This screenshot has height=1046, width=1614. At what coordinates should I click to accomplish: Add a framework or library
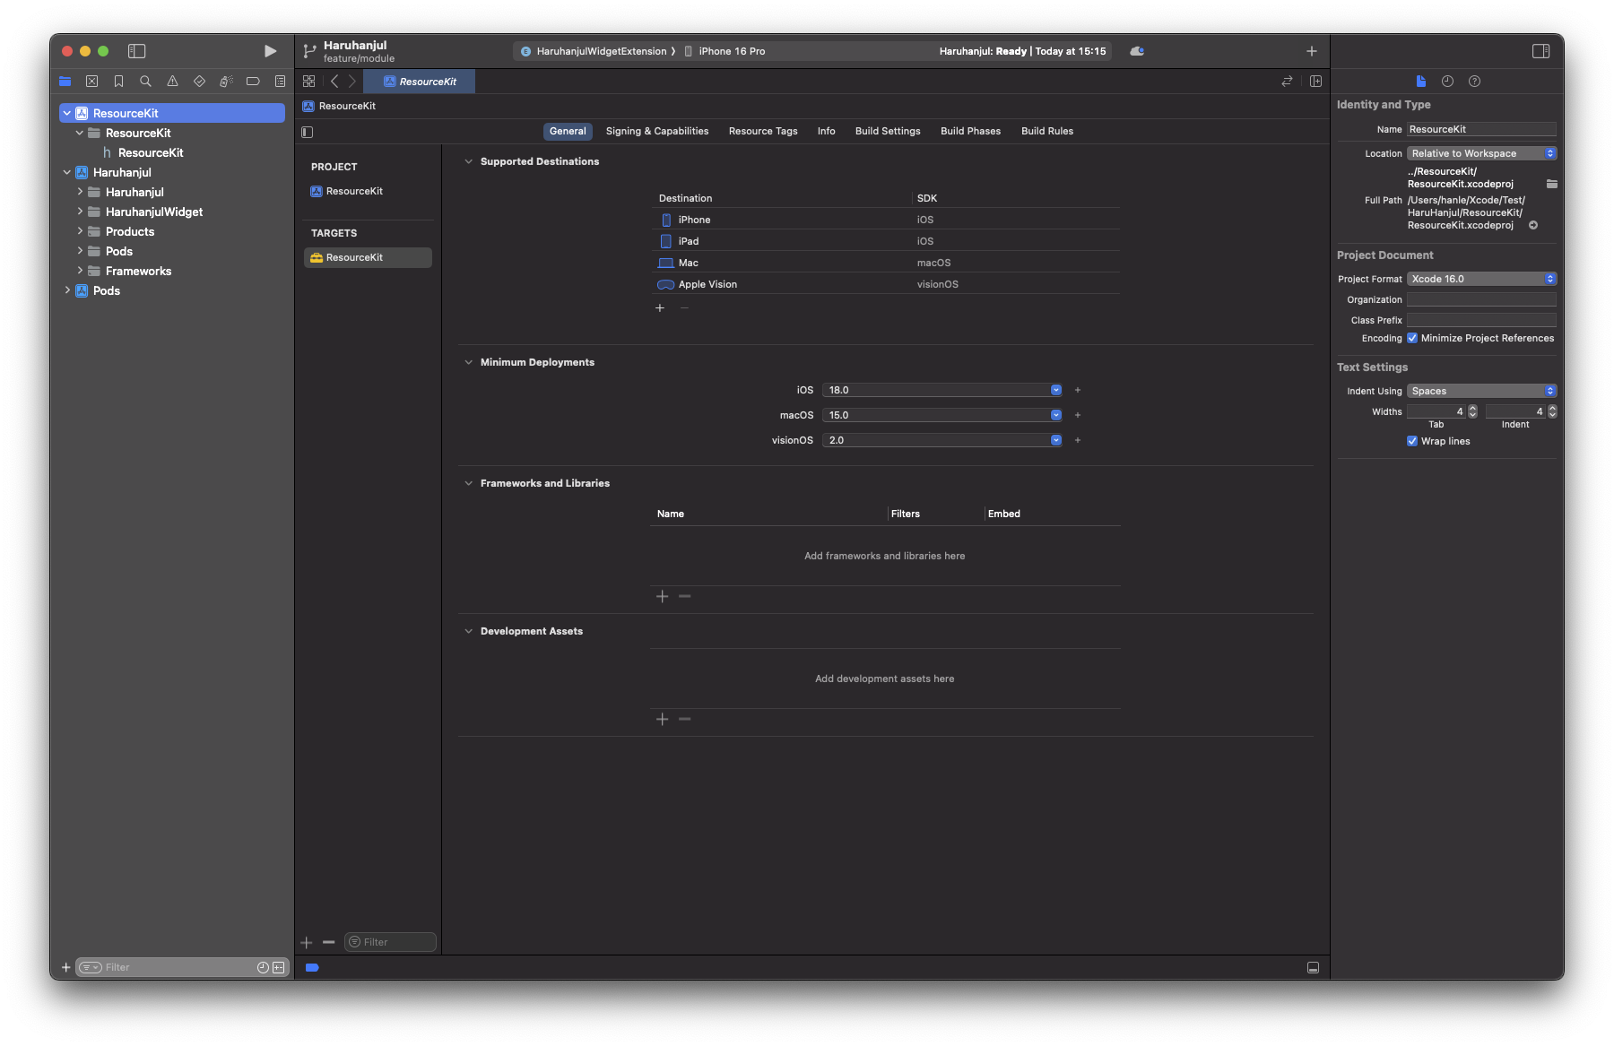[662, 596]
